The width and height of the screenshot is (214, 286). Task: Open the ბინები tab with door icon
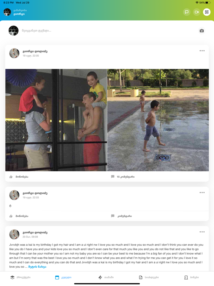click(191, 277)
